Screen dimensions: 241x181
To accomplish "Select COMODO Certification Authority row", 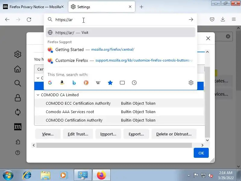I will click(120, 120).
